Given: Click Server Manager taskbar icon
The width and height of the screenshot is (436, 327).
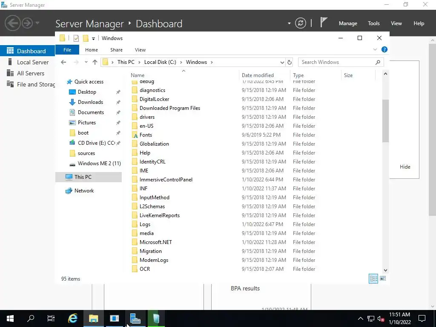Looking at the screenshot, I should click(135, 318).
